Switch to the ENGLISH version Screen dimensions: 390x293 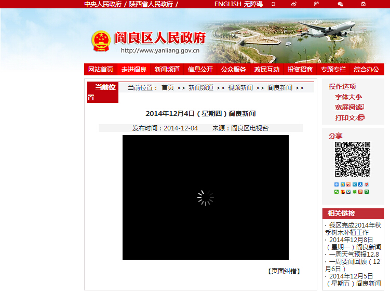point(227,4)
